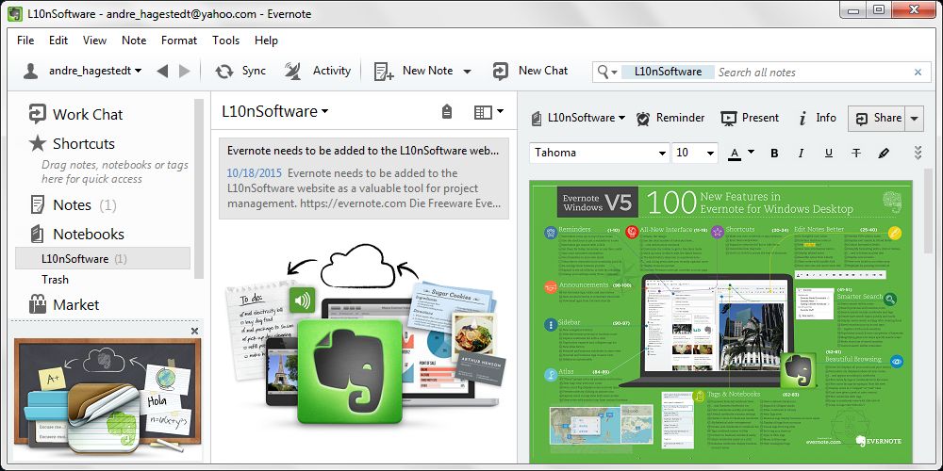Open the Format menu
943x471 pixels.
[x=178, y=41]
